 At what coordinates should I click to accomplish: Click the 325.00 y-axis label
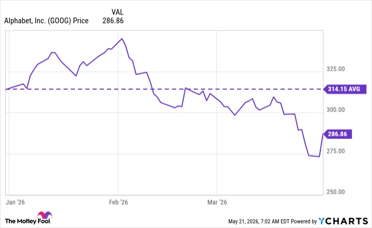click(x=335, y=69)
